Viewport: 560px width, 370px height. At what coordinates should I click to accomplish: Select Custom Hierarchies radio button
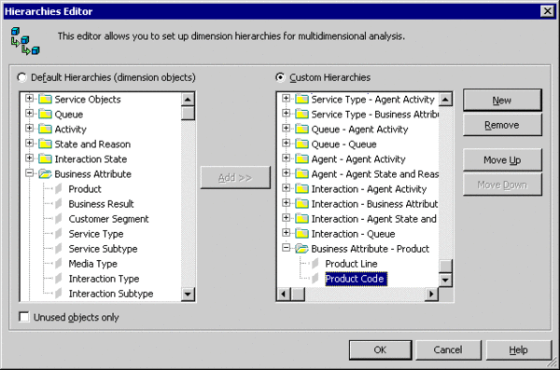pyautogui.click(x=280, y=77)
